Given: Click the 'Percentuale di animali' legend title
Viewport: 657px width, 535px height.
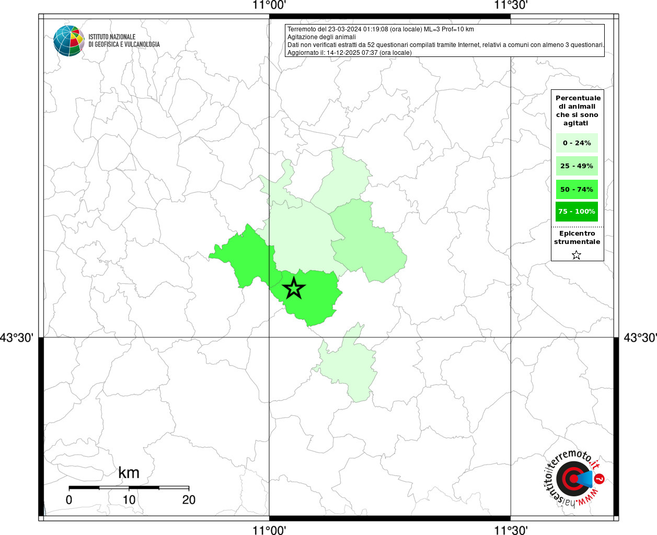Looking at the screenshot, I should 578,110.
